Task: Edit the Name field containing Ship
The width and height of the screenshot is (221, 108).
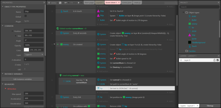Action: 34,11
